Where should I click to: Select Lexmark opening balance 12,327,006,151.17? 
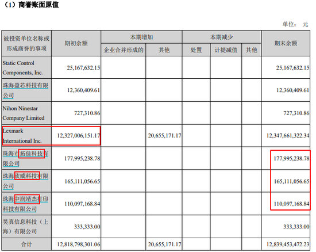point(79,136)
